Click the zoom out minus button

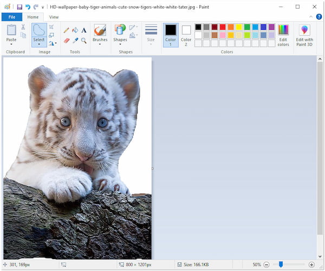(x=266, y=265)
